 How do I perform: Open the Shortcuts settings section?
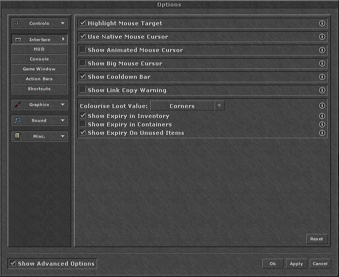(39, 89)
